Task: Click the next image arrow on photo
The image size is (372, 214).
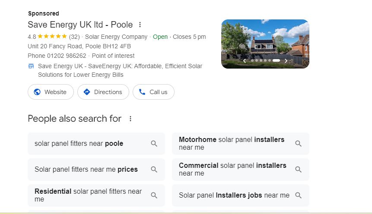Action: click(286, 61)
